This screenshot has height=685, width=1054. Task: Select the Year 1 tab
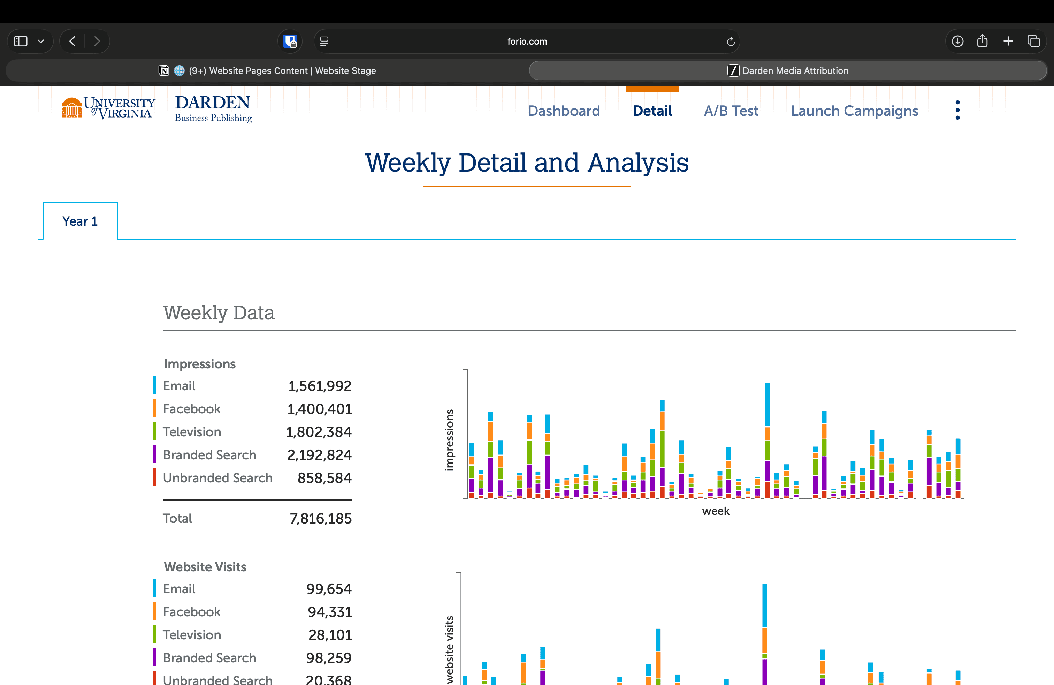[x=80, y=221]
